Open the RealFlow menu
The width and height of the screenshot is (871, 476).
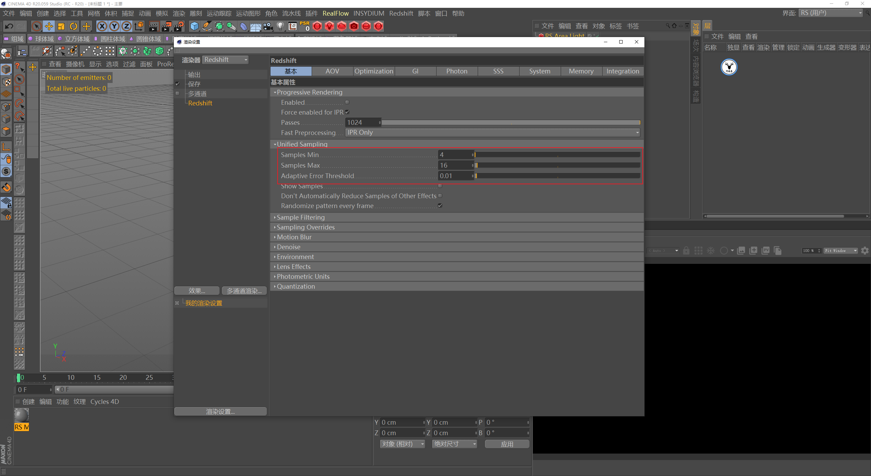(x=335, y=13)
